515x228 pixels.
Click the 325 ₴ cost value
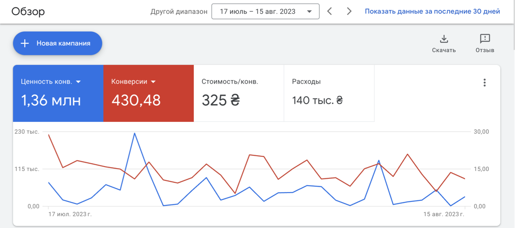[221, 100]
